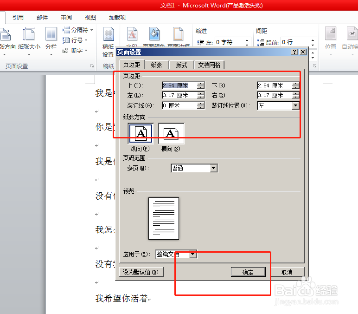Click the top margin spinner arrows
Screen dimensions: 358x314
pos(201,85)
